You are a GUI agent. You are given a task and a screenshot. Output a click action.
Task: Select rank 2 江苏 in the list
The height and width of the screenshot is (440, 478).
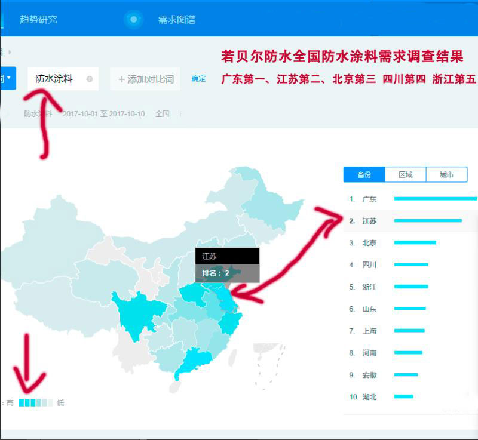click(x=410, y=221)
